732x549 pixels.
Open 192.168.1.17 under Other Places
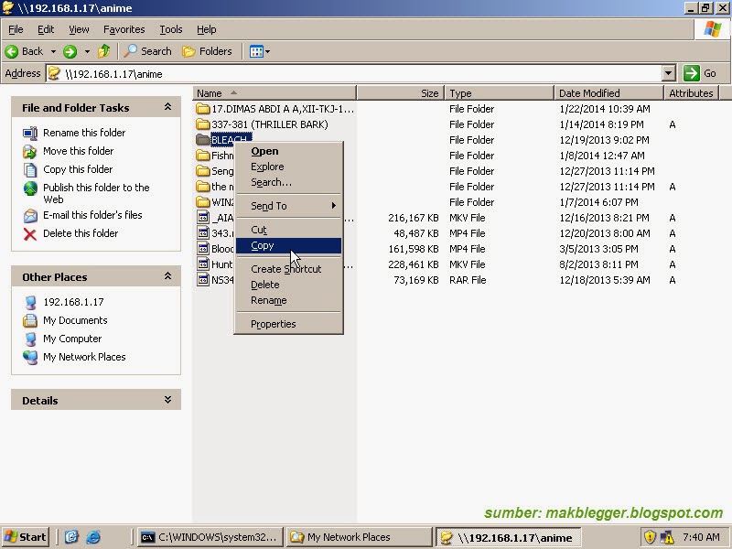73,302
